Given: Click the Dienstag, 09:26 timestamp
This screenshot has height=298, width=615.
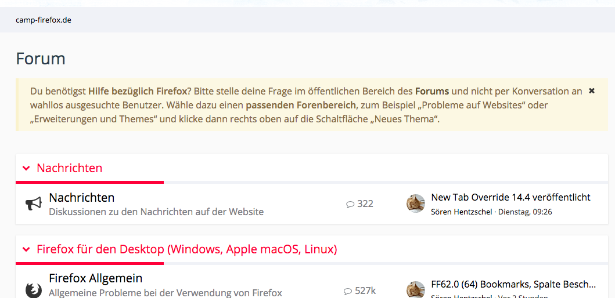Looking at the screenshot, I should point(525,212).
